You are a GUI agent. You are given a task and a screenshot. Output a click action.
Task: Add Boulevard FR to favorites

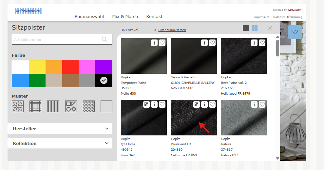[212, 104]
